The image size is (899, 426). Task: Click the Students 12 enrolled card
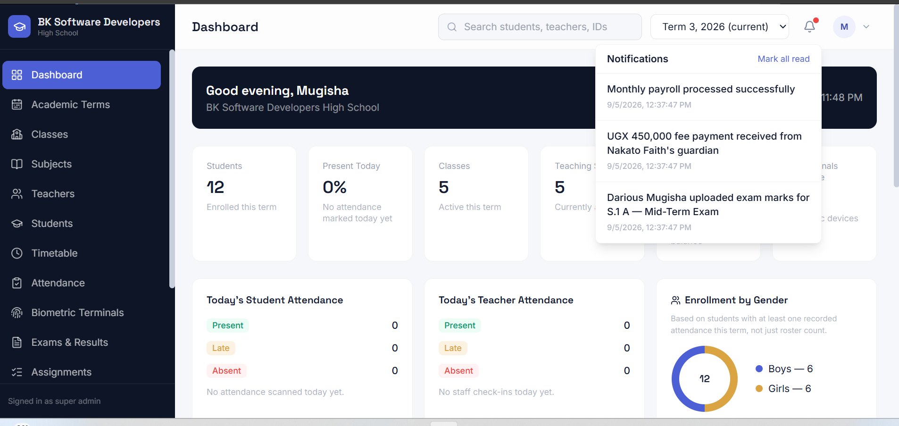coord(244,203)
